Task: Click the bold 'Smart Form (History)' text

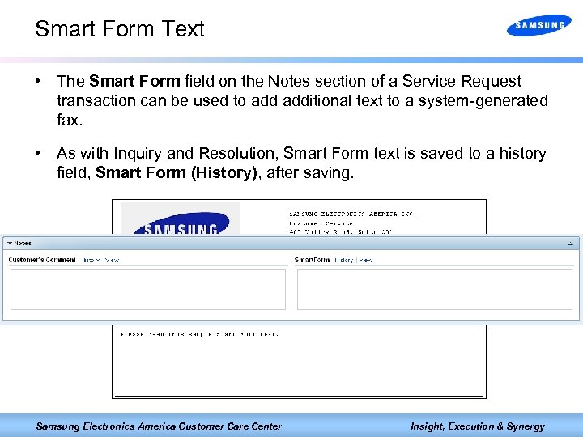Action: [x=177, y=173]
